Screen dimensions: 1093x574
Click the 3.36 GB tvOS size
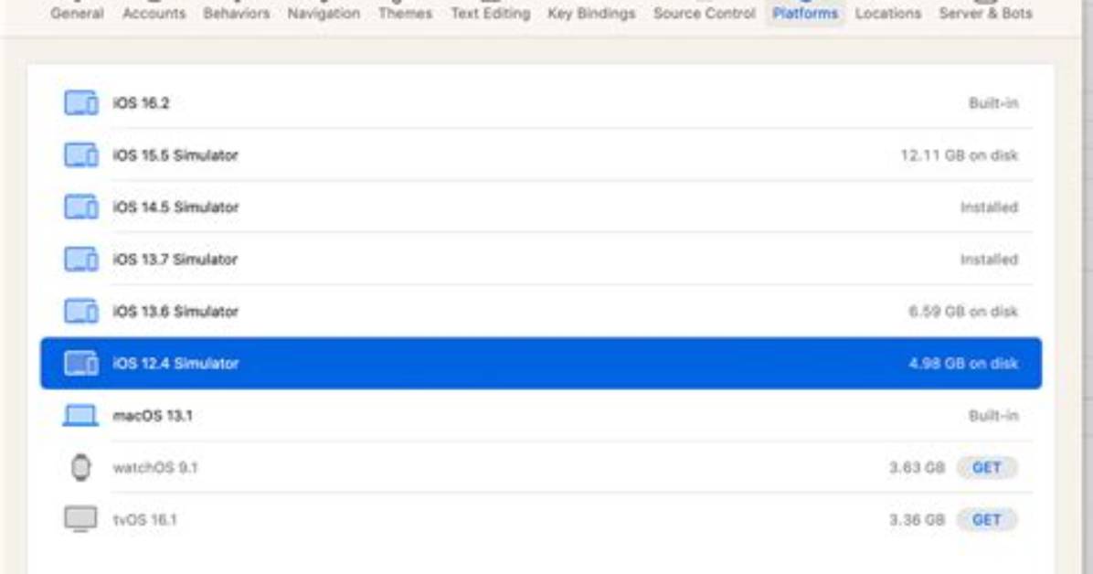tap(917, 519)
